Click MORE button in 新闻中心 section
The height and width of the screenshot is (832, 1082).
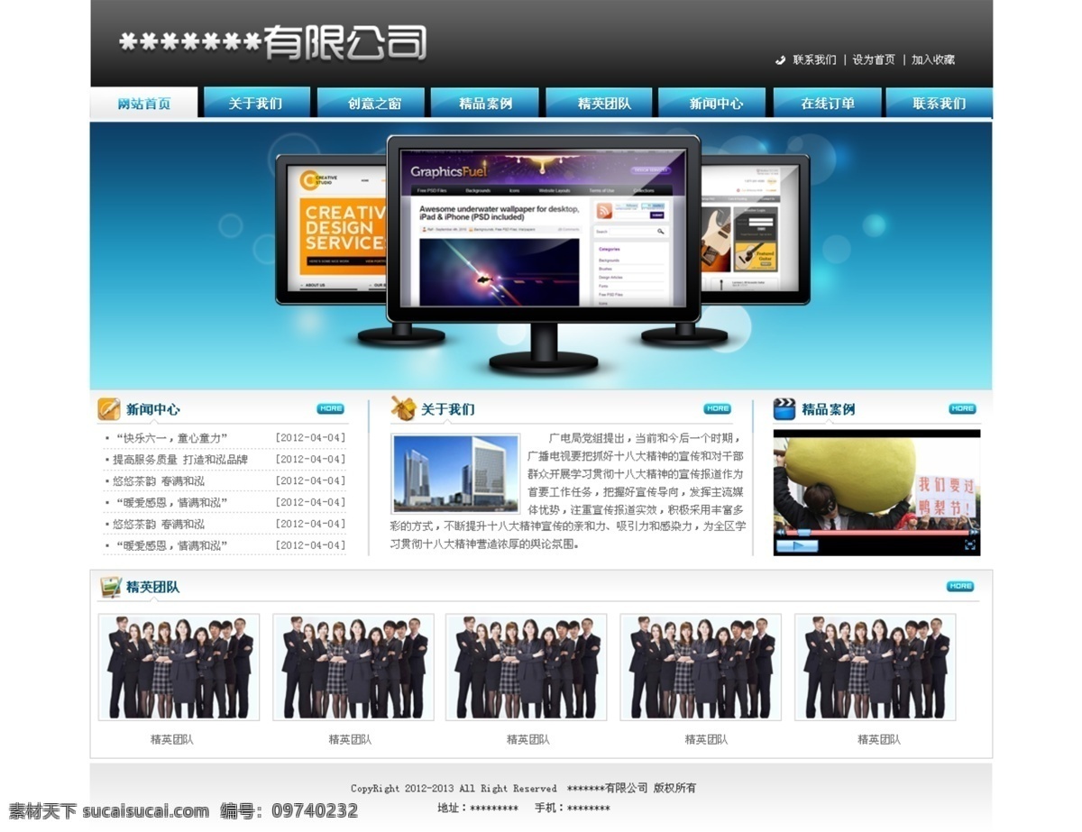331,409
